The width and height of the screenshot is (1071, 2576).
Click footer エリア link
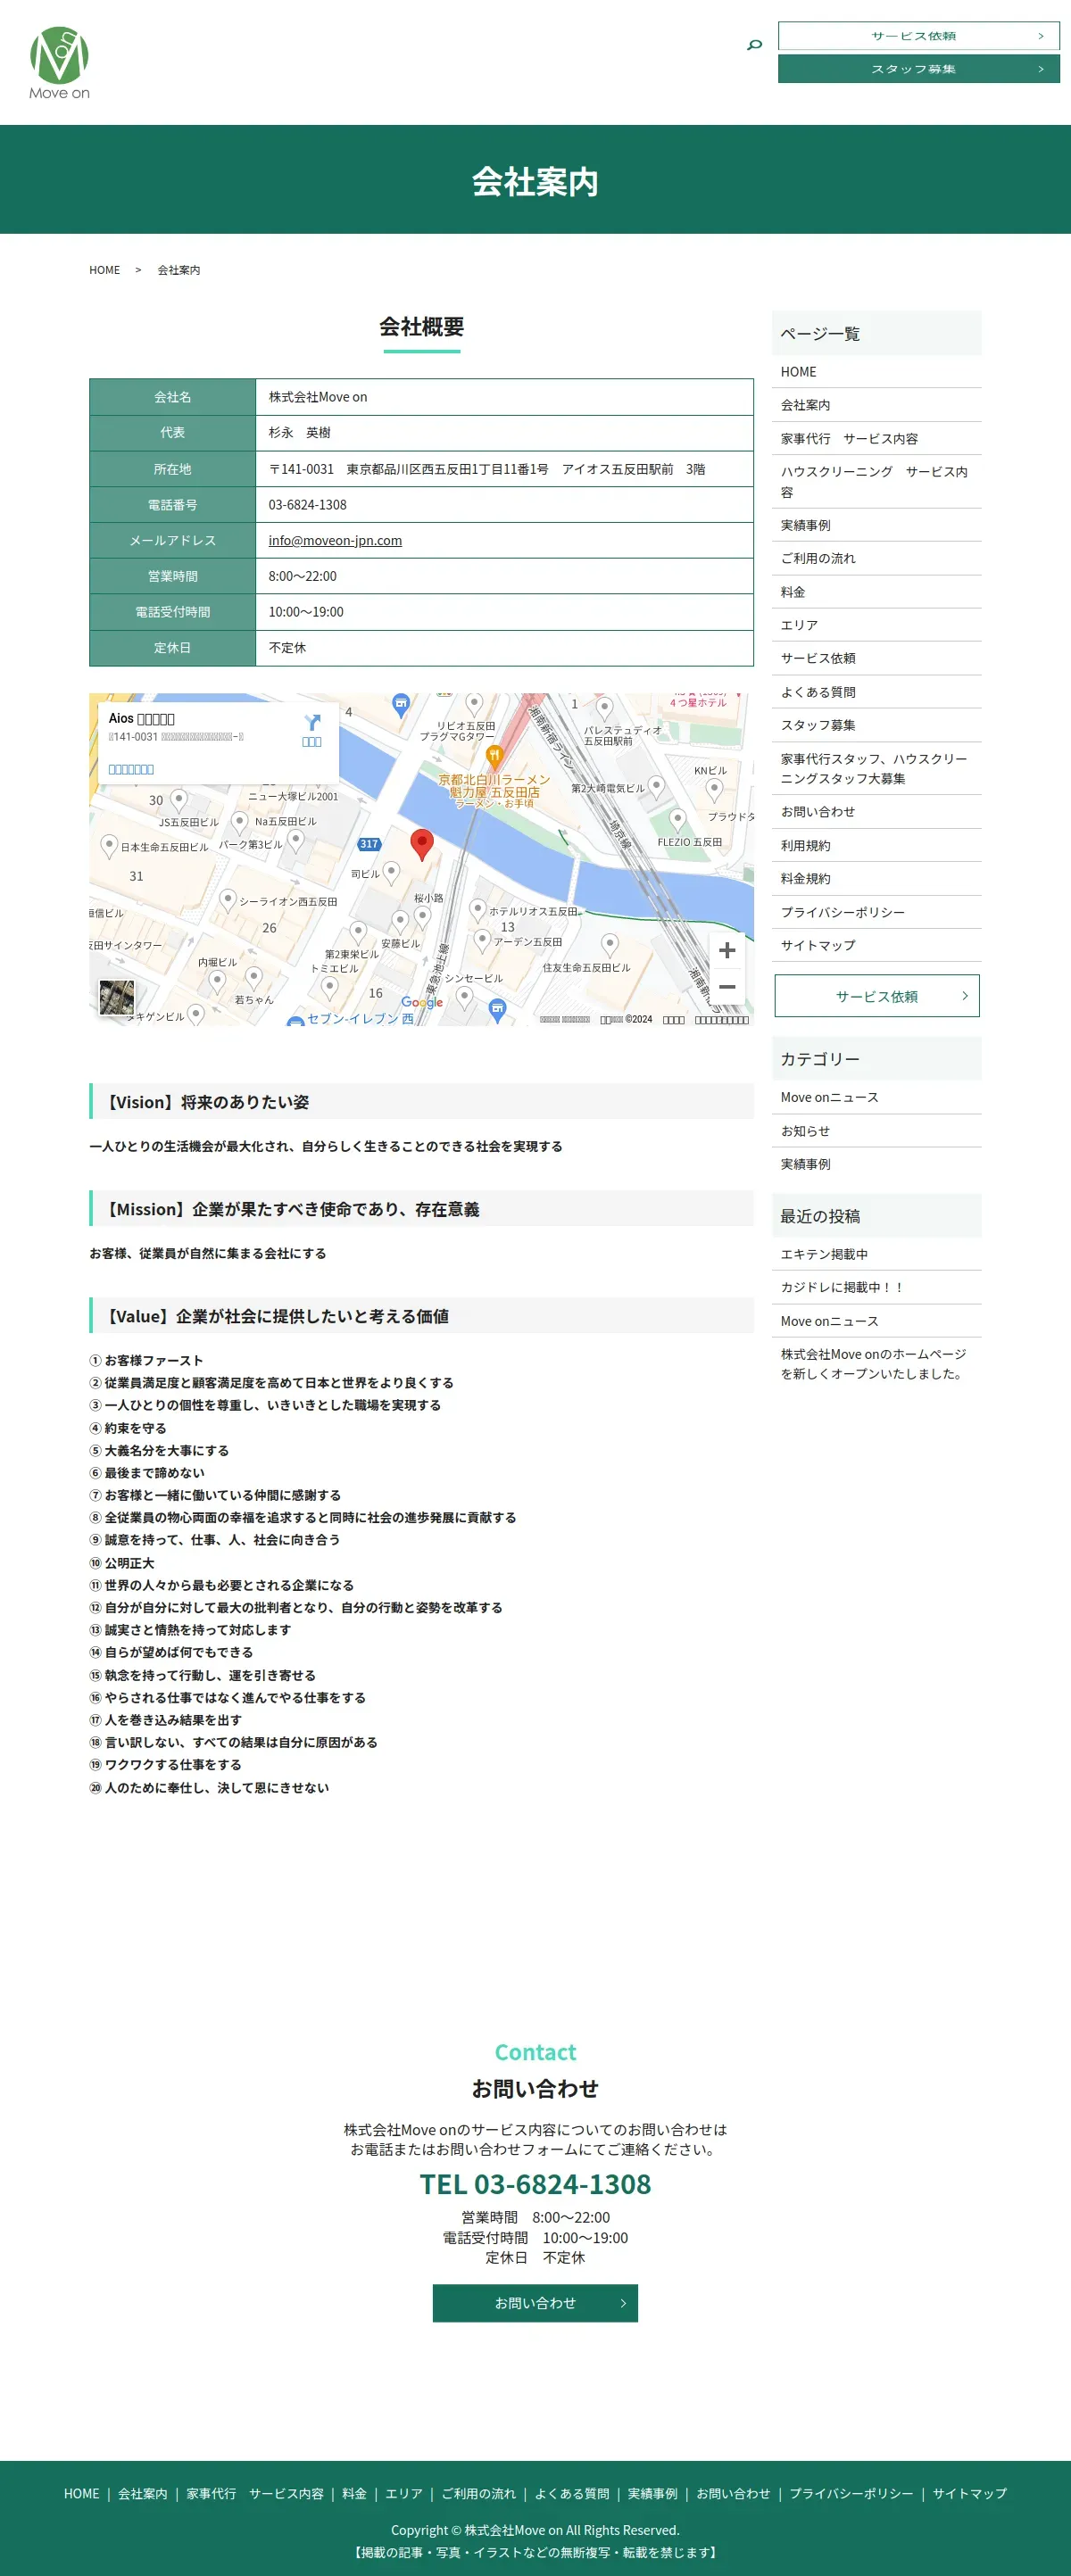pos(404,2493)
